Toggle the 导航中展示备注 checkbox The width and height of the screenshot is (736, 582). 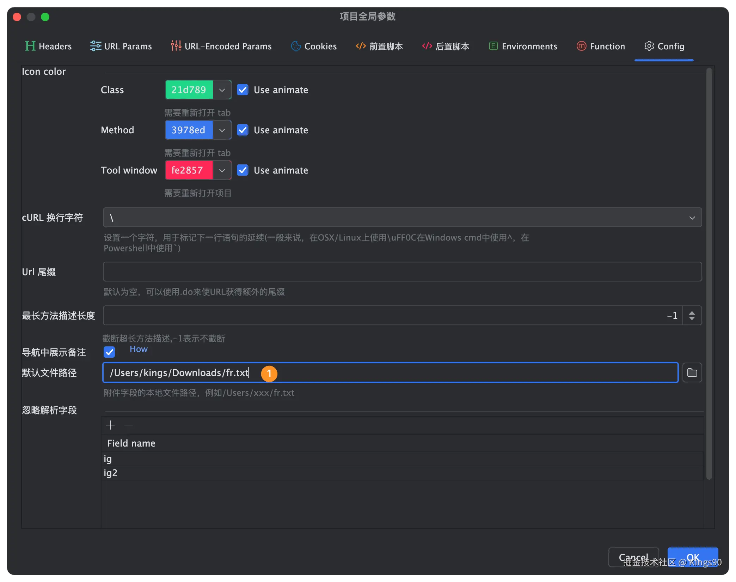(109, 352)
